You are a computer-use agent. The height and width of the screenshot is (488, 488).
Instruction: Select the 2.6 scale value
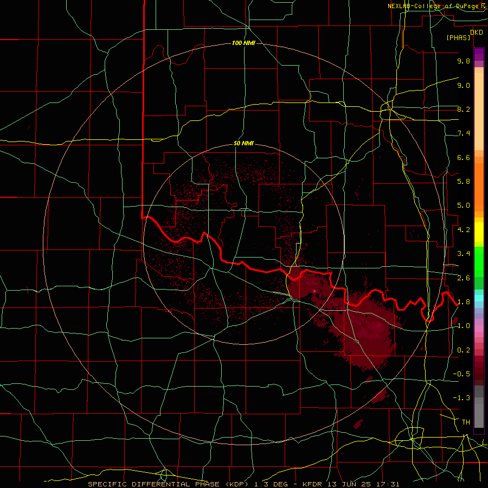pyautogui.click(x=464, y=278)
